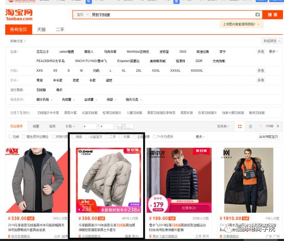Close the upload image tip popup
Viewport: 284px width, 241px height.
[x=259, y=24]
